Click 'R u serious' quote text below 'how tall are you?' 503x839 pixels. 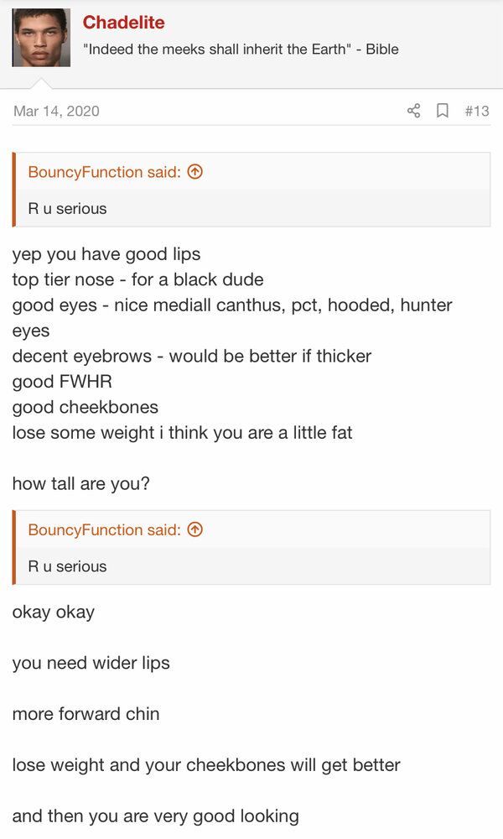tap(67, 566)
